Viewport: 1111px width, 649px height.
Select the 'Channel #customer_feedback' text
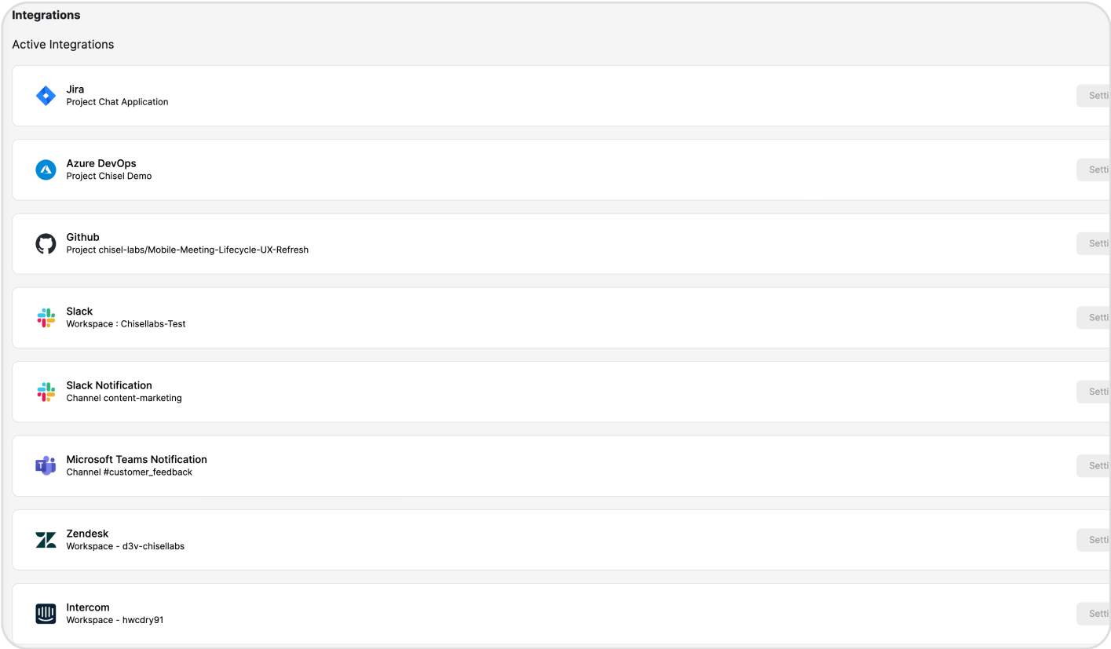point(129,472)
